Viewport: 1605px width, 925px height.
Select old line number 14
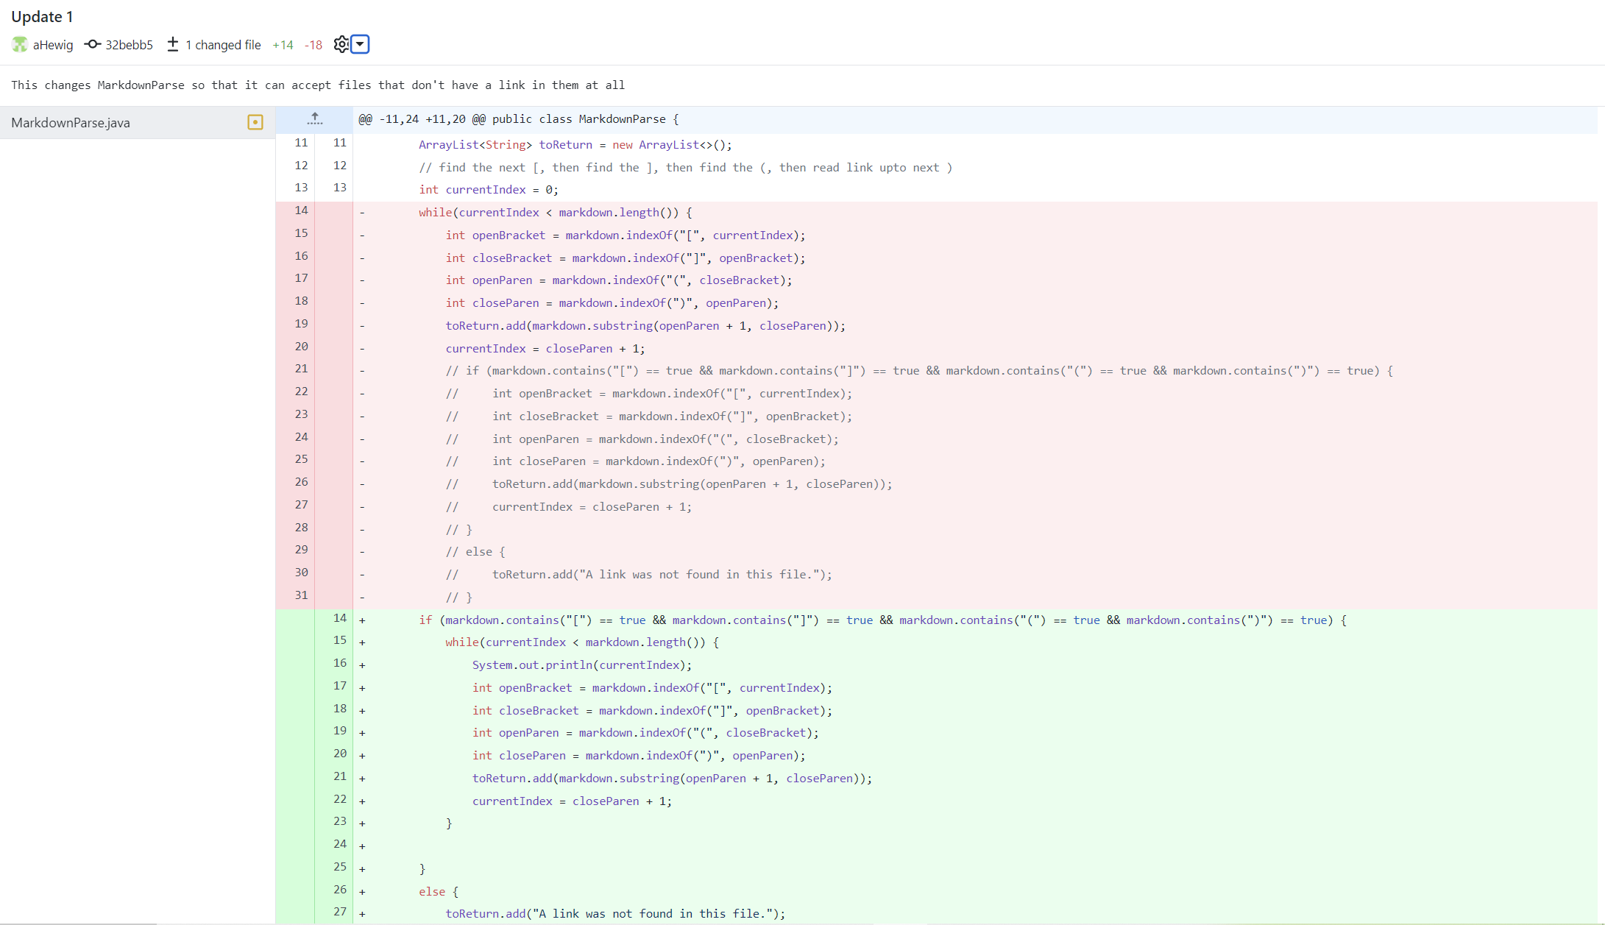tap(301, 210)
